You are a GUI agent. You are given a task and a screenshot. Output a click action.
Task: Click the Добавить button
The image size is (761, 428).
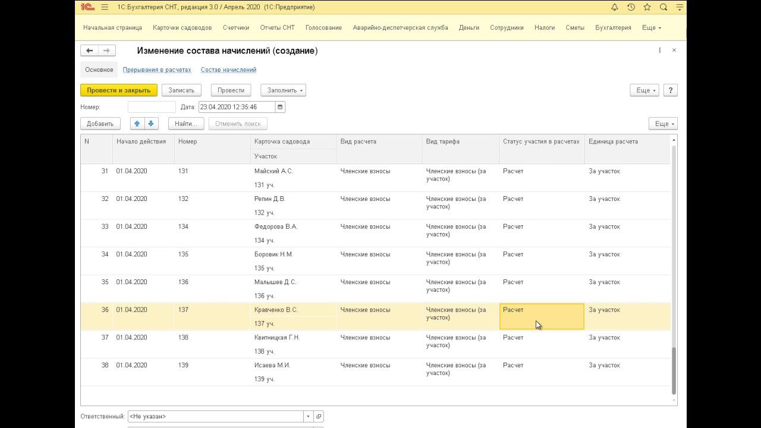coord(100,124)
